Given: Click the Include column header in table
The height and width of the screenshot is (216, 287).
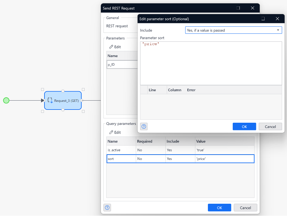Looking at the screenshot, I should coord(180,141).
